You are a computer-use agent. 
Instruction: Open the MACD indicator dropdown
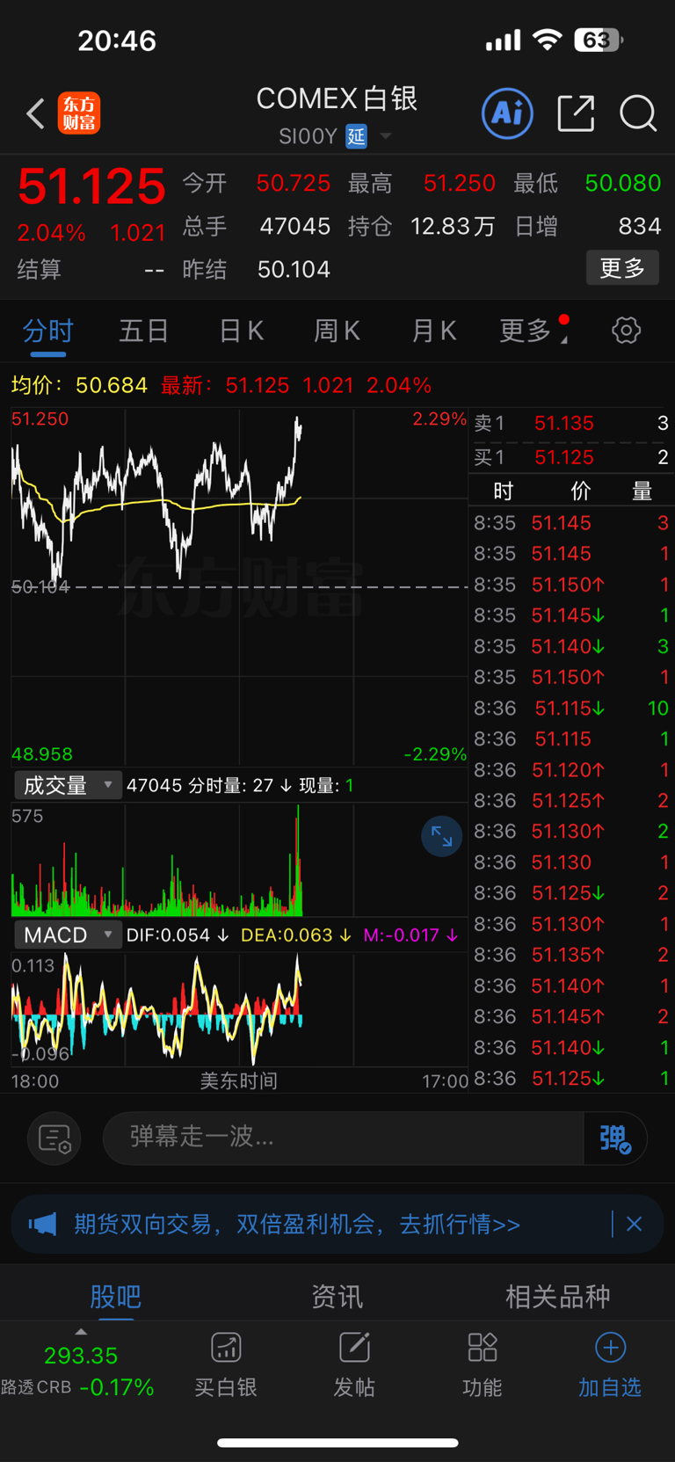[67, 935]
